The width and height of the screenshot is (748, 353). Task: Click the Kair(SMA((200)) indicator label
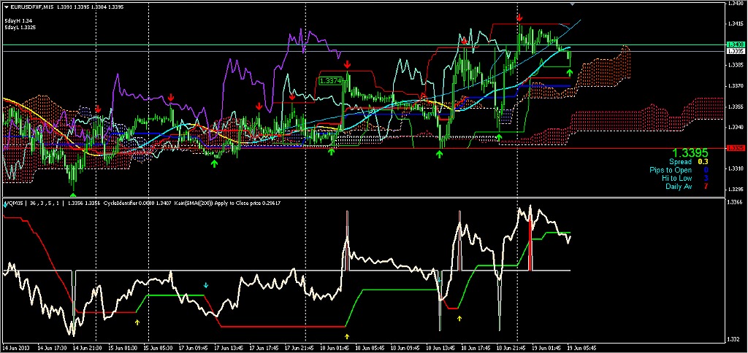click(x=193, y=203)
